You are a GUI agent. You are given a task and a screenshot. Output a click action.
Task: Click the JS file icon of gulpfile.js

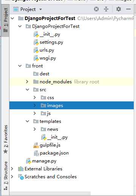coord(36,145)
